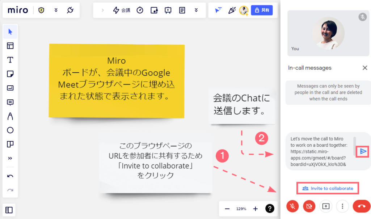Start the 会議 meeting mode
Viewport: 371px width, 219px height.
click(121, 10)
